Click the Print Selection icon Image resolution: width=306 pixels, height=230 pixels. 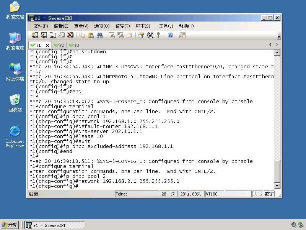click(x=120, y=35)
